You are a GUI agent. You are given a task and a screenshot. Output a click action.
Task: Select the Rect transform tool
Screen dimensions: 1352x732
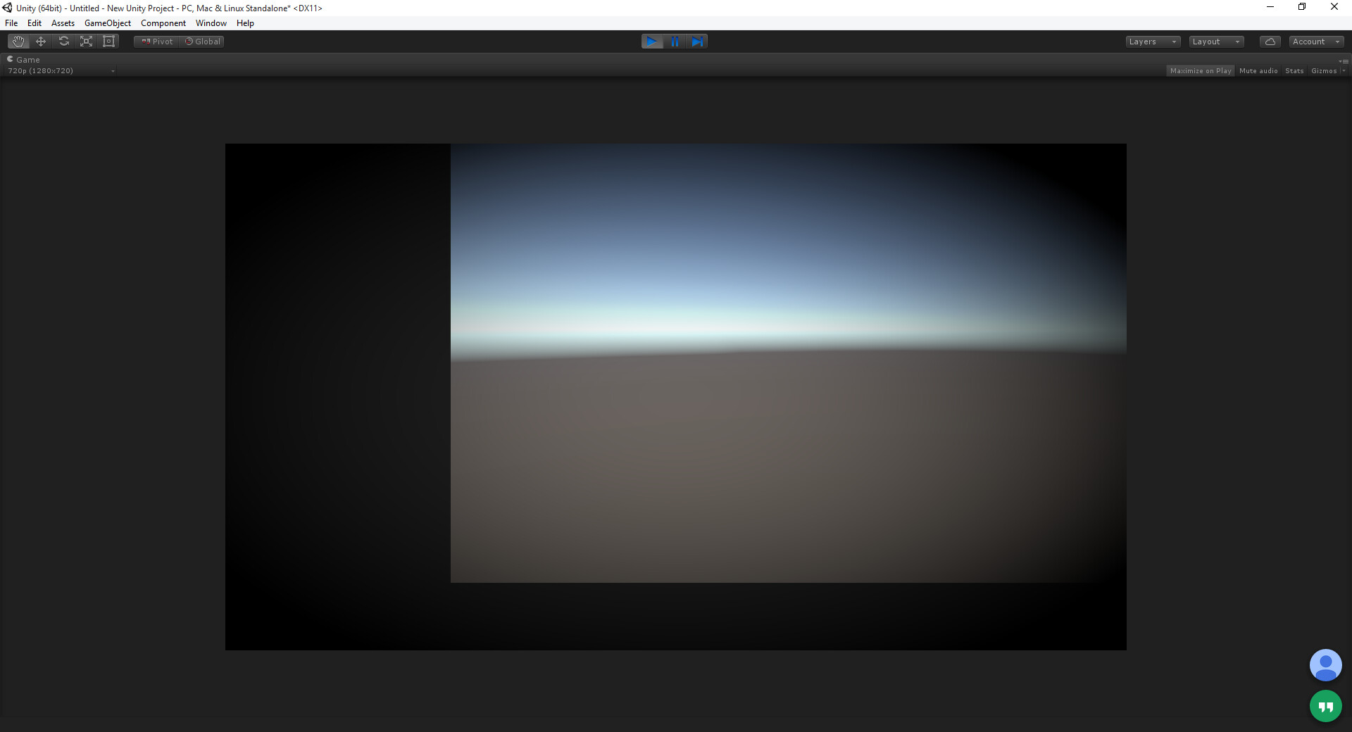[108, 42]
